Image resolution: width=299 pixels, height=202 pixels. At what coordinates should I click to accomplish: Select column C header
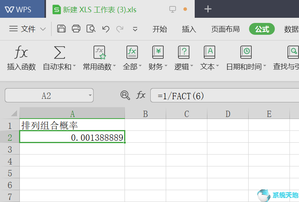[187, 113]
